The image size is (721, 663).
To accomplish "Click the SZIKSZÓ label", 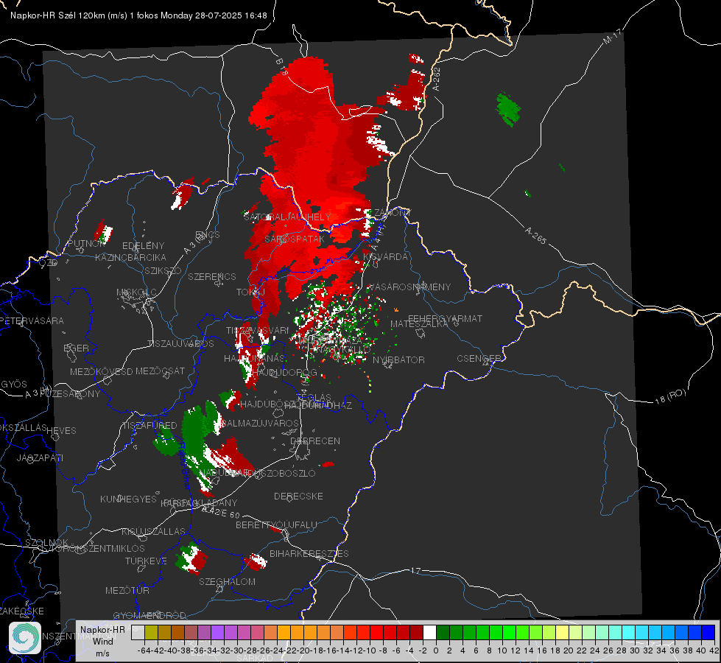I will coord(163,270).
